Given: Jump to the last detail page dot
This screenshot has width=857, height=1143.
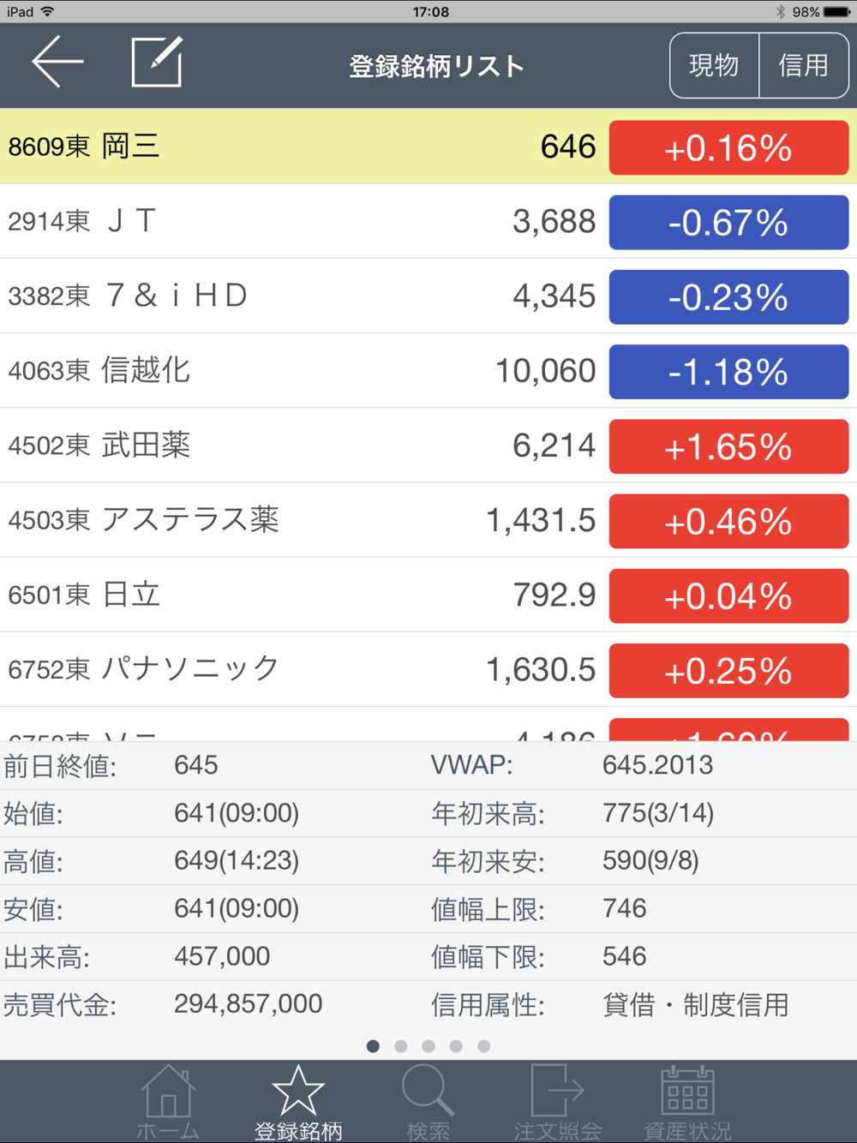Looking at the screenshot, I should point(484,1046).
